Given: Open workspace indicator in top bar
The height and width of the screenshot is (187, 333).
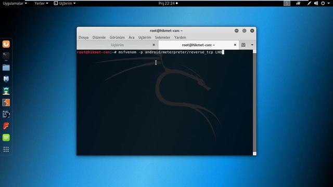Looking at the screenshot, I should tap(287, 3).
